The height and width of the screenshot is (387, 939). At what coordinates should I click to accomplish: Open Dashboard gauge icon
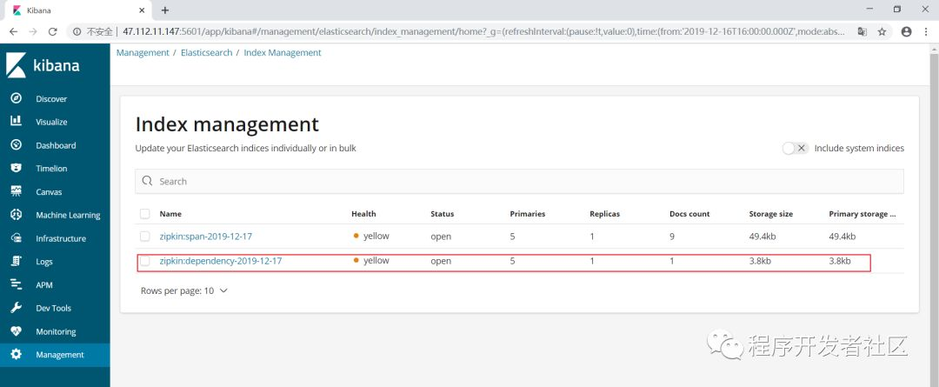pyautogui.click(x=17, y=145)
